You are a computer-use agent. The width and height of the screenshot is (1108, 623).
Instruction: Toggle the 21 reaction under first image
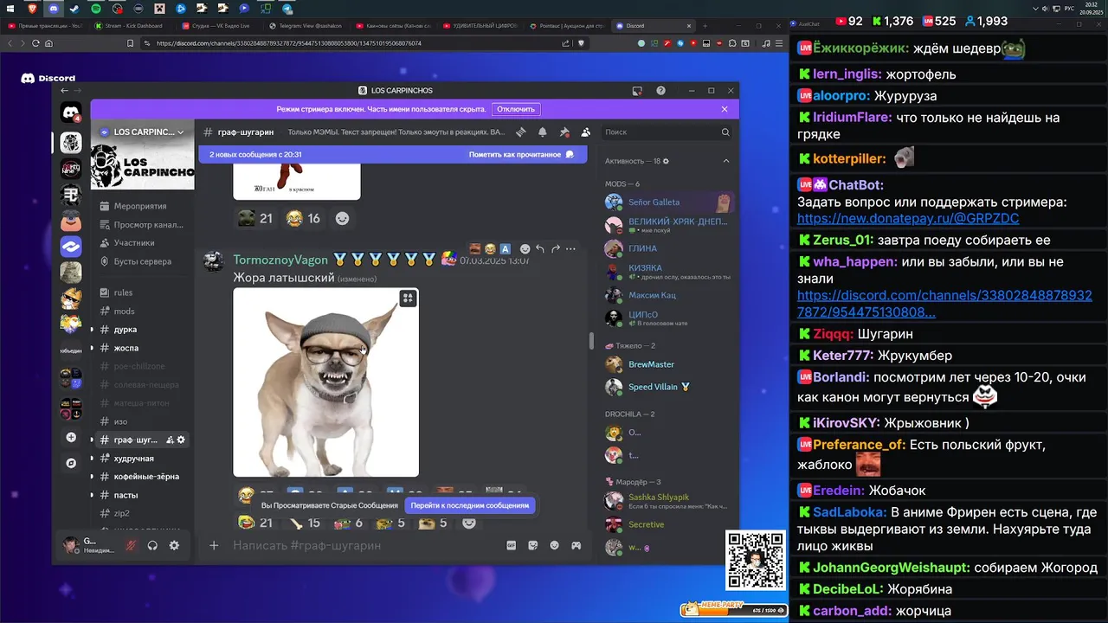pyautogui.click(x=255, y=219)
